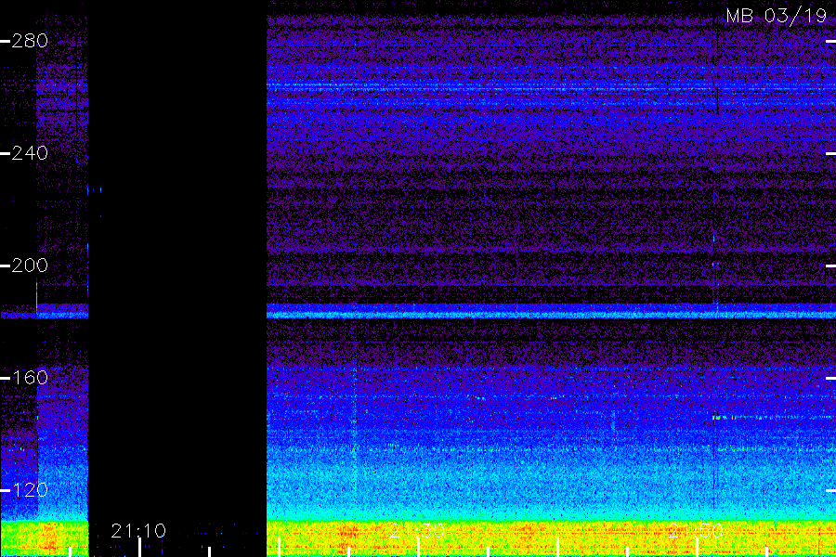Viewport: 836px width, 557px height.
Task: Click the 21:10 time label
Action: pyautogui.click(x=138, y=531)
